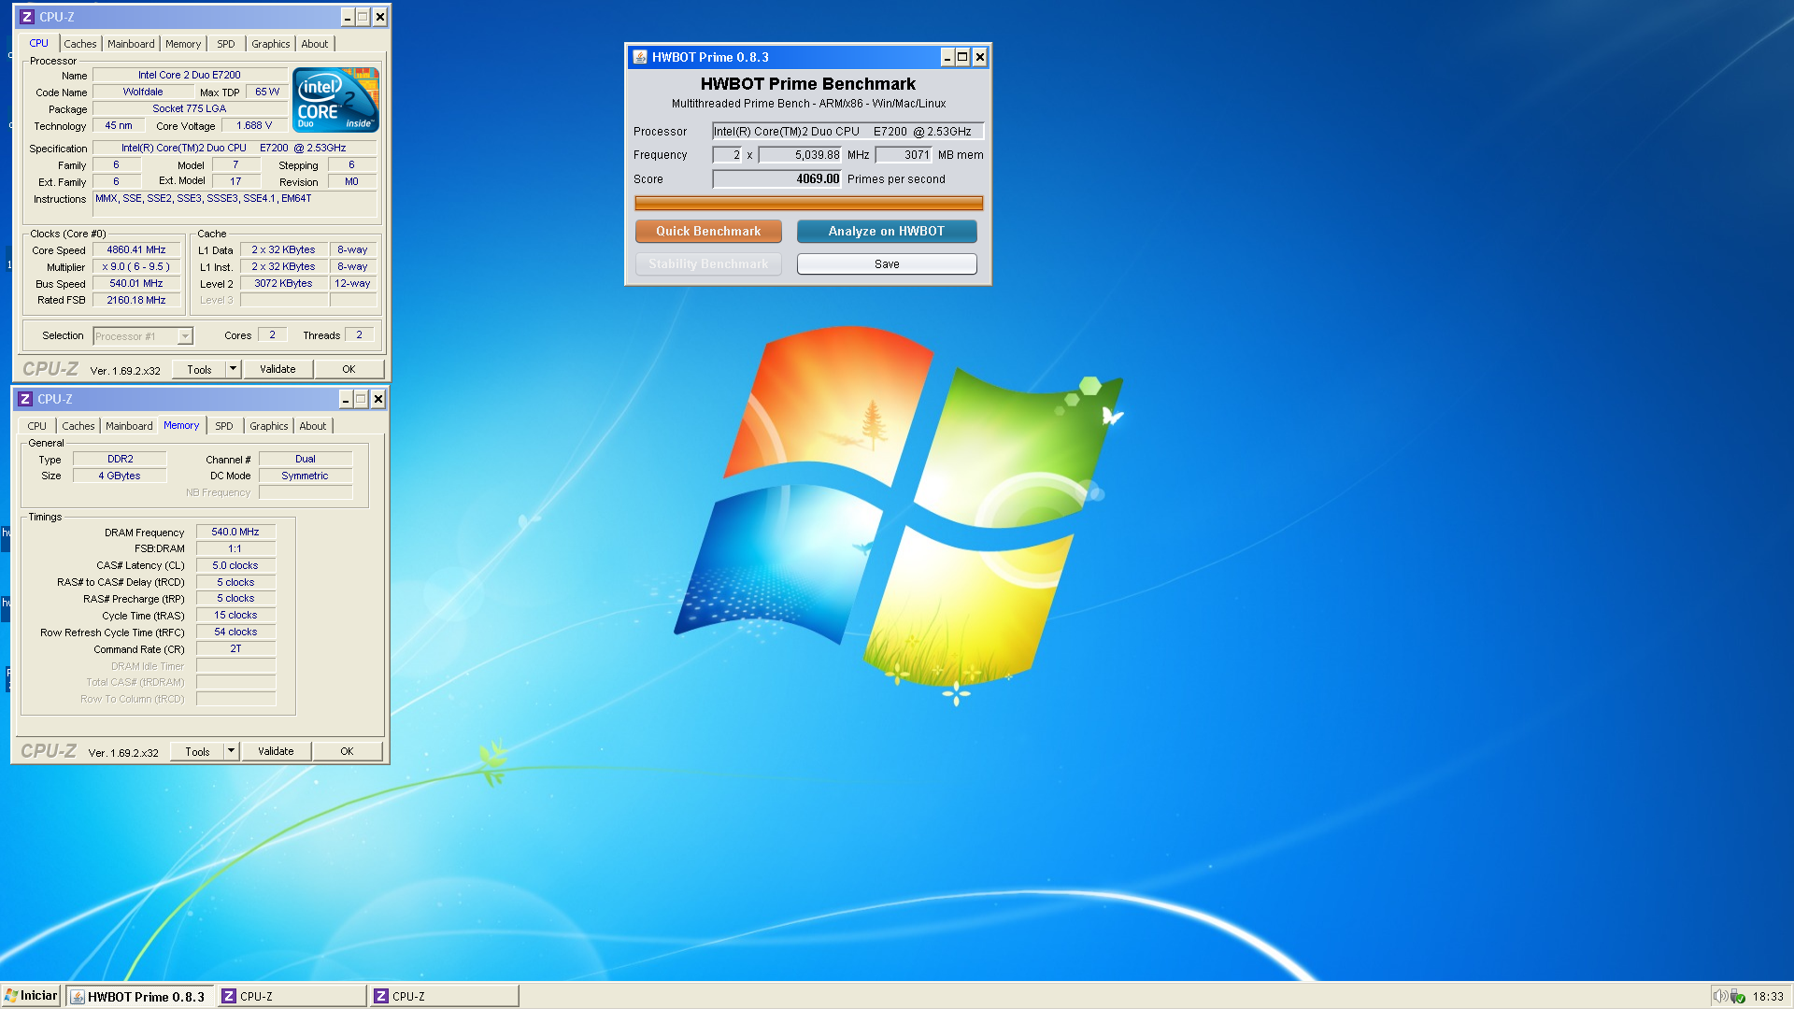Open About tab in Memory CPU-Z window
1794x1009 pixels.
(x=313, y=426)
